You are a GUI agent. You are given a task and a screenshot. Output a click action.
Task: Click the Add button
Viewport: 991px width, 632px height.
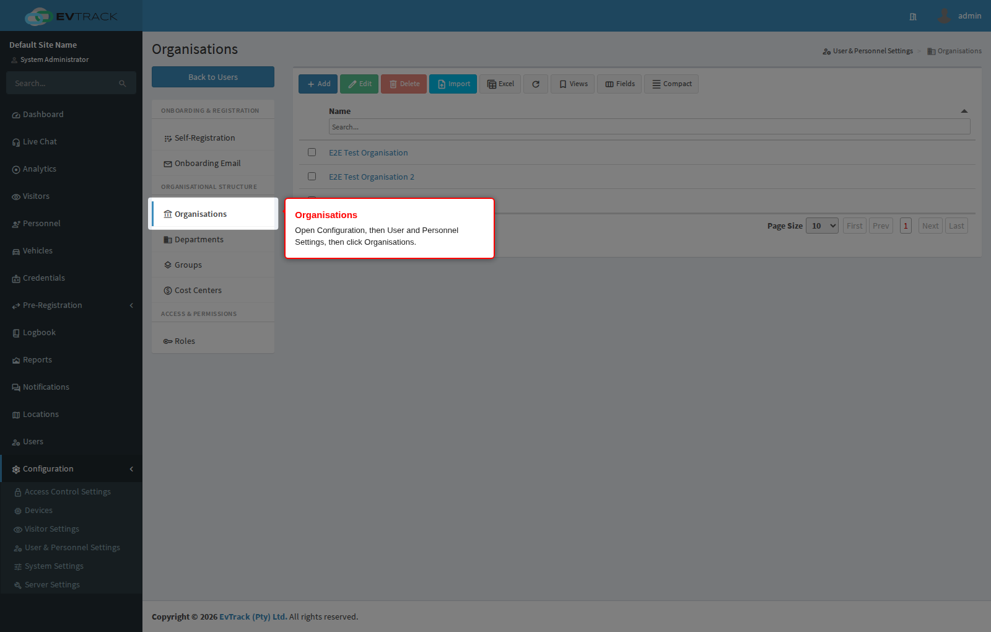click(318, 84)
